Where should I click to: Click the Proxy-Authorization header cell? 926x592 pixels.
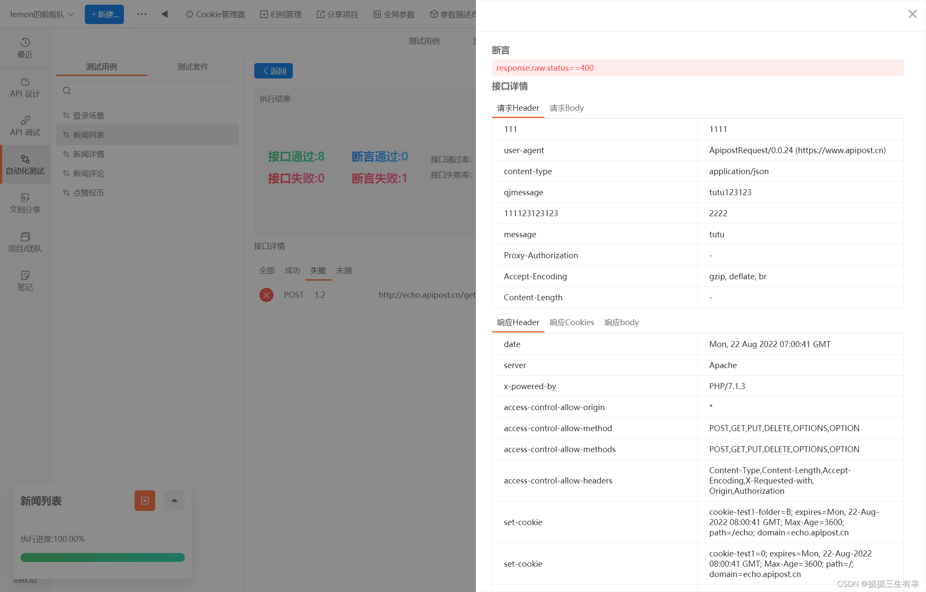(595, 255)
